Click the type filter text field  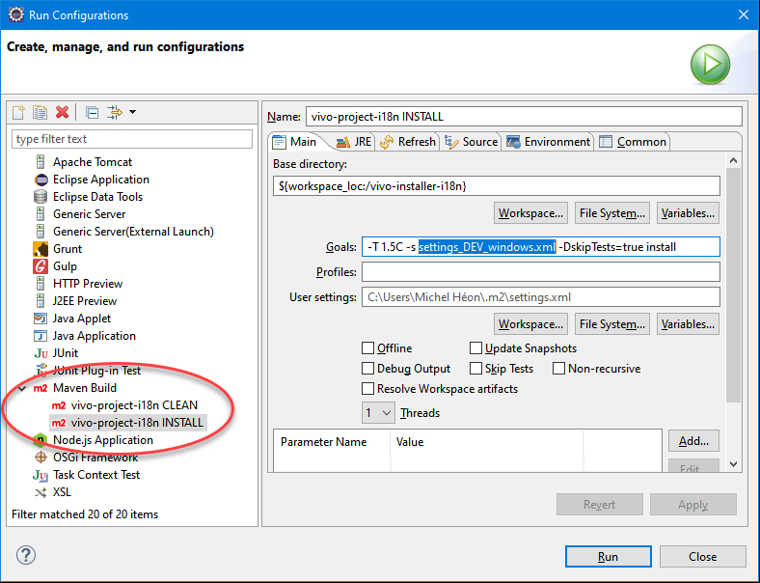tap(132, 139)
